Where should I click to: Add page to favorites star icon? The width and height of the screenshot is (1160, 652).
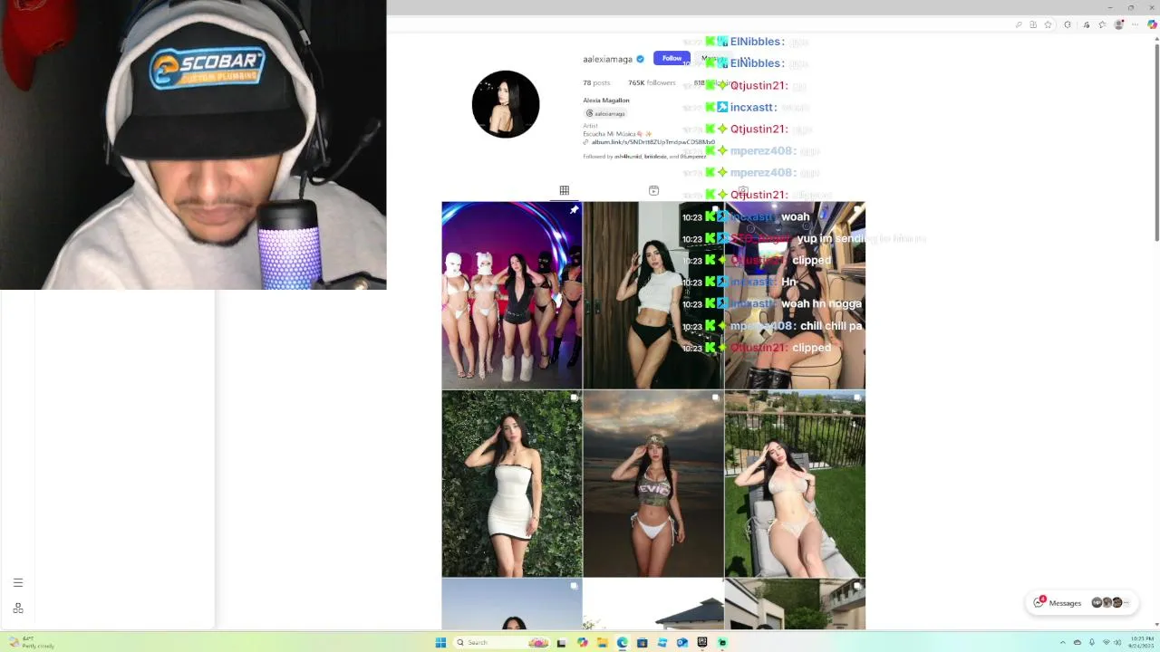[1048, 24]
